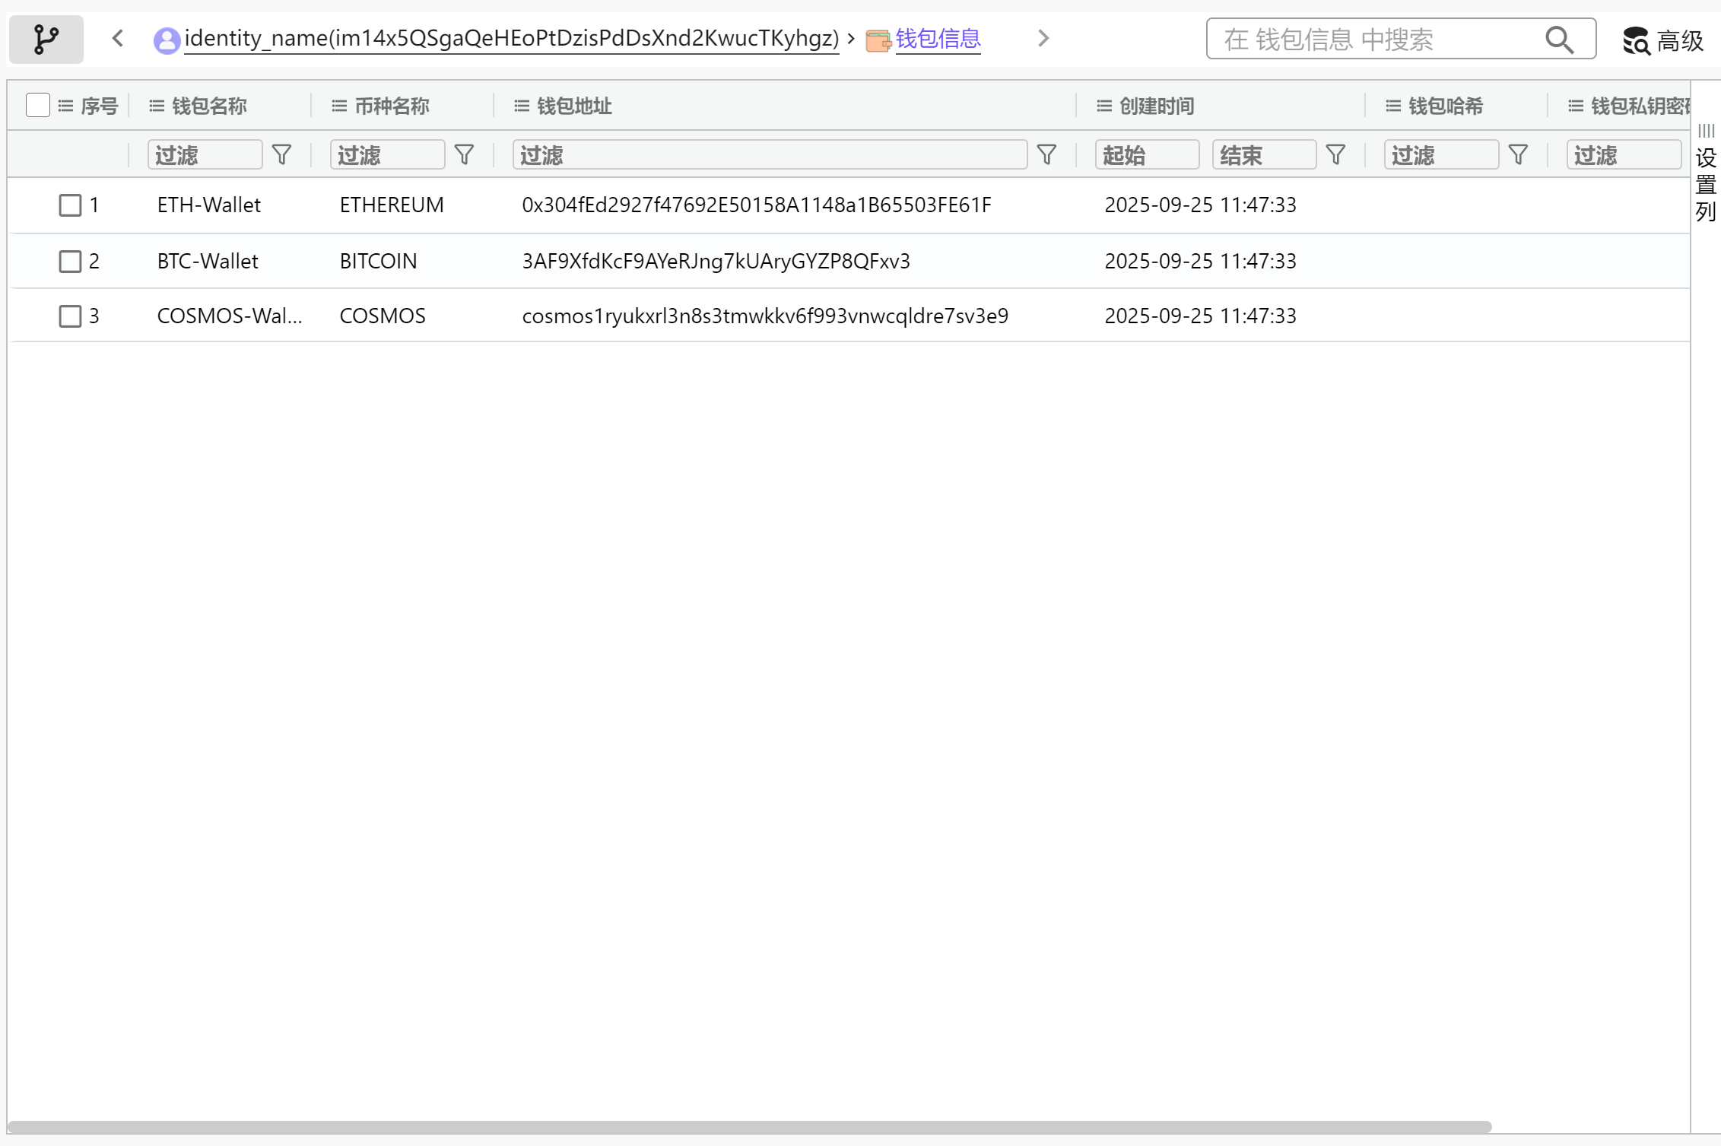Click the 钱包信息 breadcrumb link
The height and width of the screenshot is (1146, 1721).
(937, 38)
